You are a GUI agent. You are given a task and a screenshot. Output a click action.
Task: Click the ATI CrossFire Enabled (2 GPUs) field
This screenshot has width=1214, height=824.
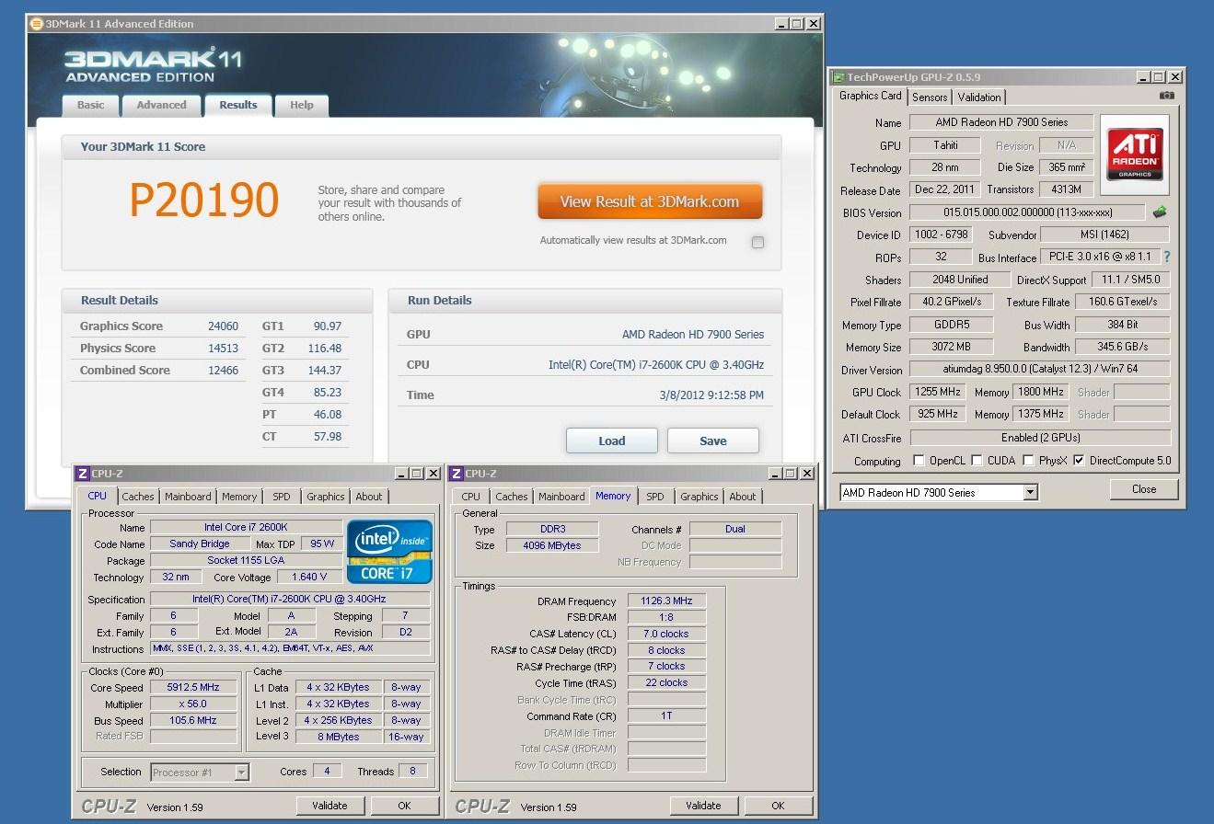tap(1039, 438)
